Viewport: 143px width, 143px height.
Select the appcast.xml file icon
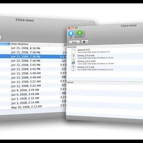[73, 51]
